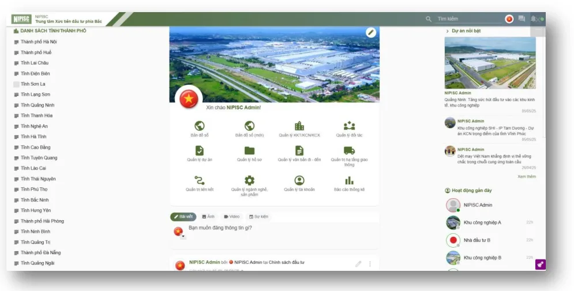The height and width of the screenshot is (291, 574).
Task: Open three-dot menu on NIPISC Admin post
Action: (370, 264)
